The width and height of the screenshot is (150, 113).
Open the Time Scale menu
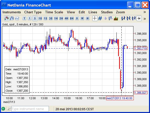coord(54,12)
